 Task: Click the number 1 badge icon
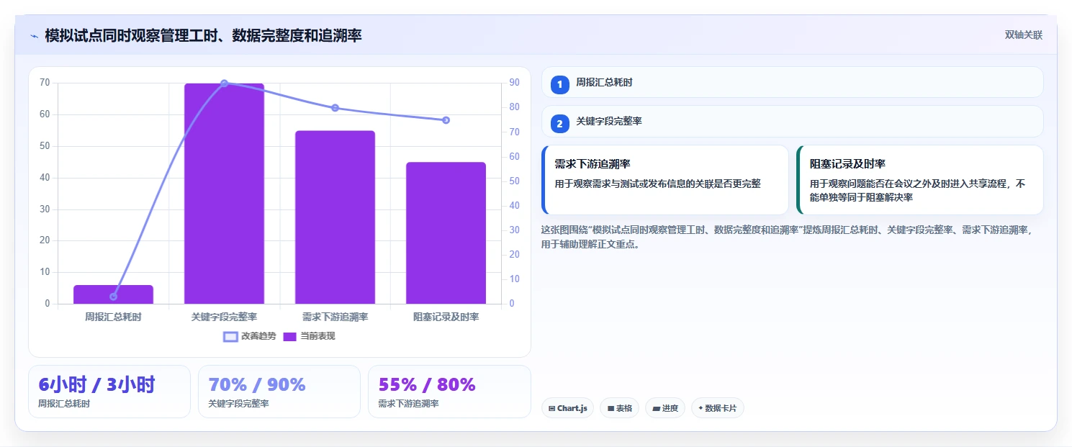click(559, 84)
